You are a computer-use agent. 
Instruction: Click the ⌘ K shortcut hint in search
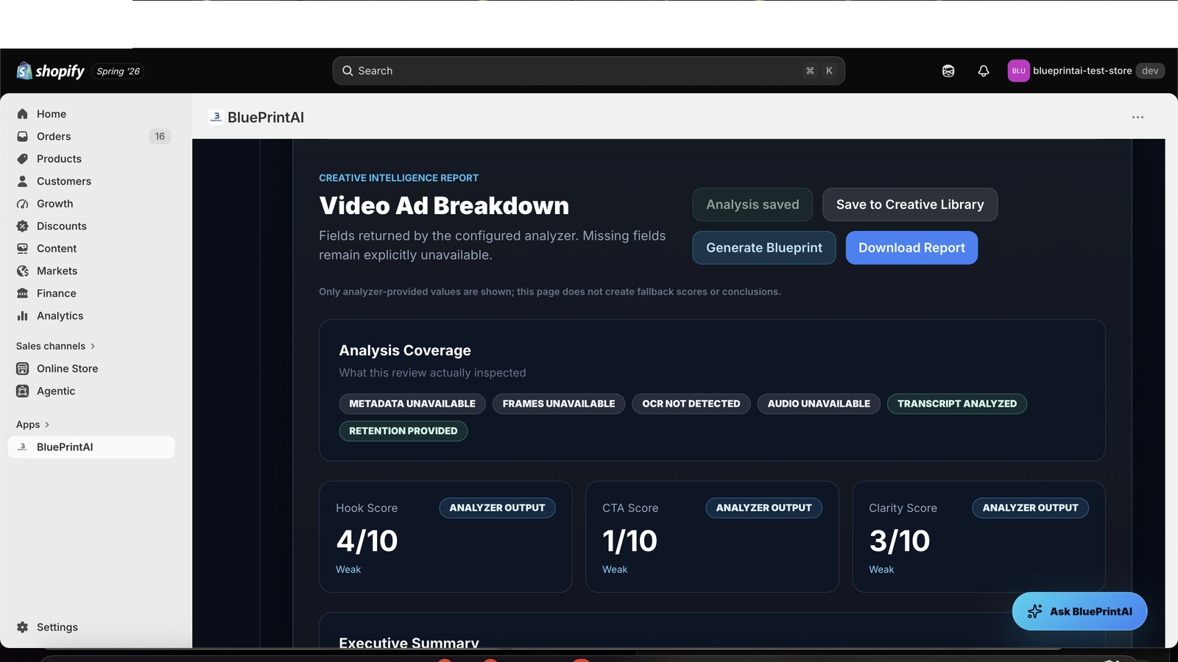pos(819,71)
